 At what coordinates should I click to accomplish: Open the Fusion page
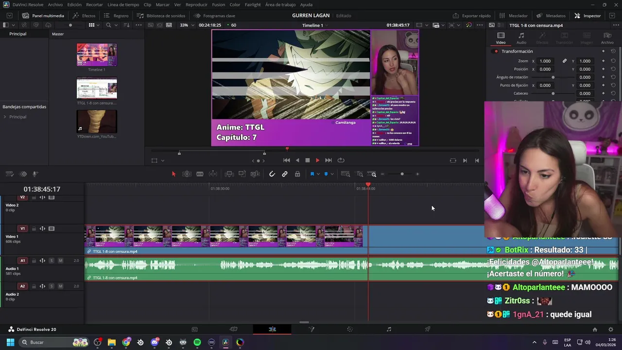click(x=311, y=329)
